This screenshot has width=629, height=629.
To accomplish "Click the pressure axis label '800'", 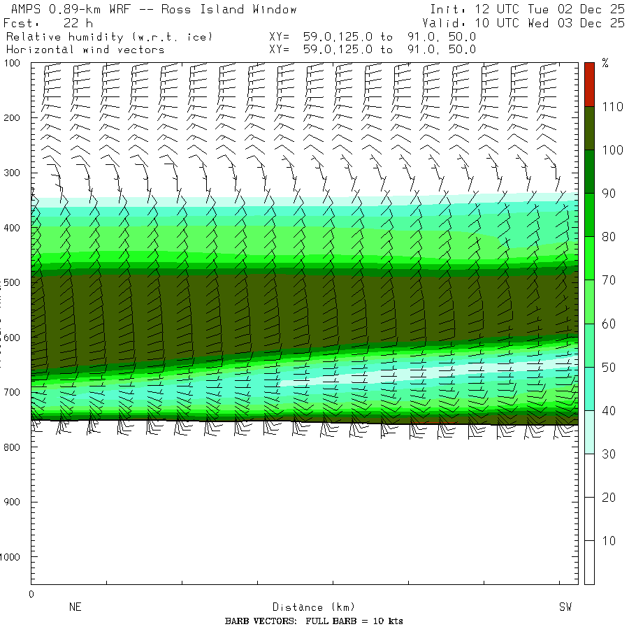I will click(x=12, y=447).
